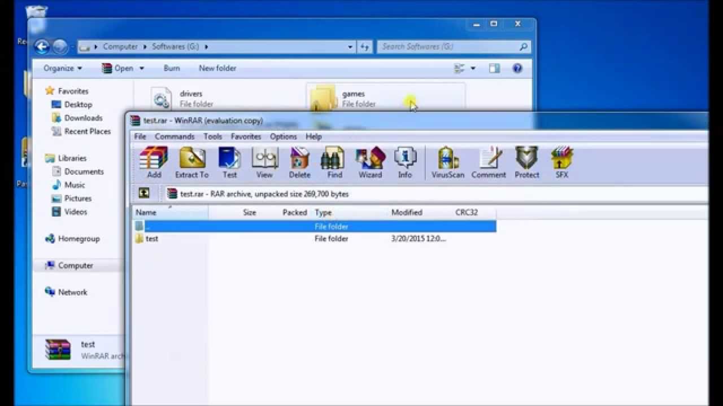Click the Extract To toolbar icon

[192, 162]
